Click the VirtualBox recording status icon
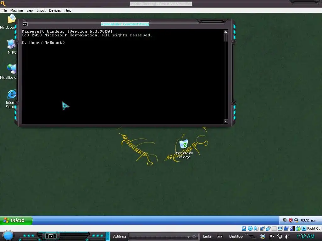322x241 pixels. (x=286, y=228)
